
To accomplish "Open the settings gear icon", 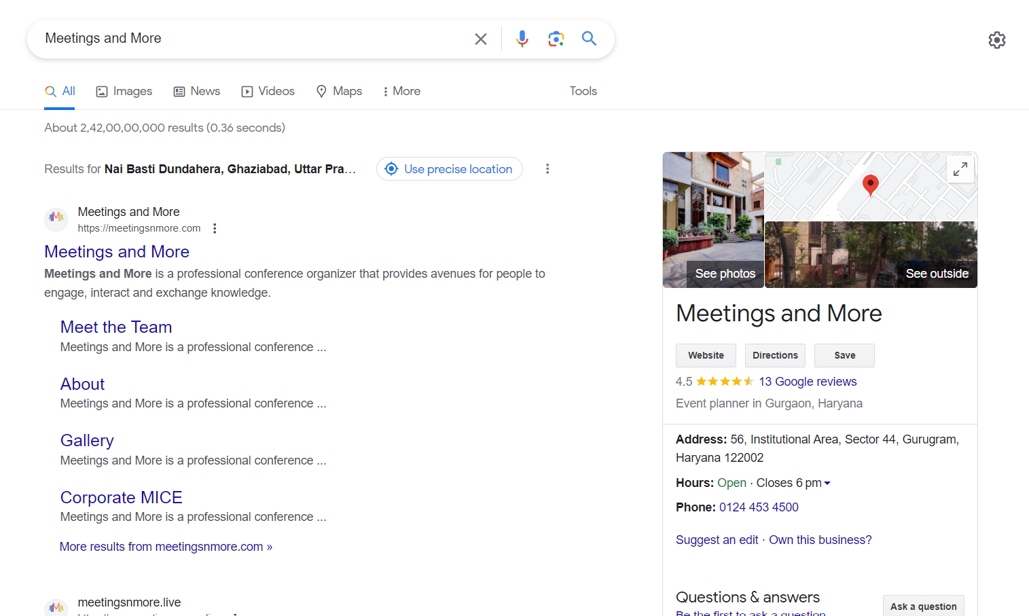I will pyautogui.click(x=996, y=40).
